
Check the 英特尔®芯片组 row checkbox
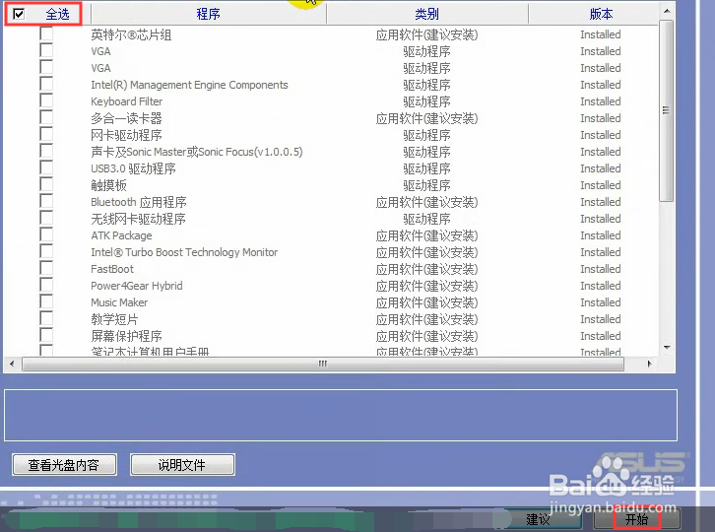[46, 33]
